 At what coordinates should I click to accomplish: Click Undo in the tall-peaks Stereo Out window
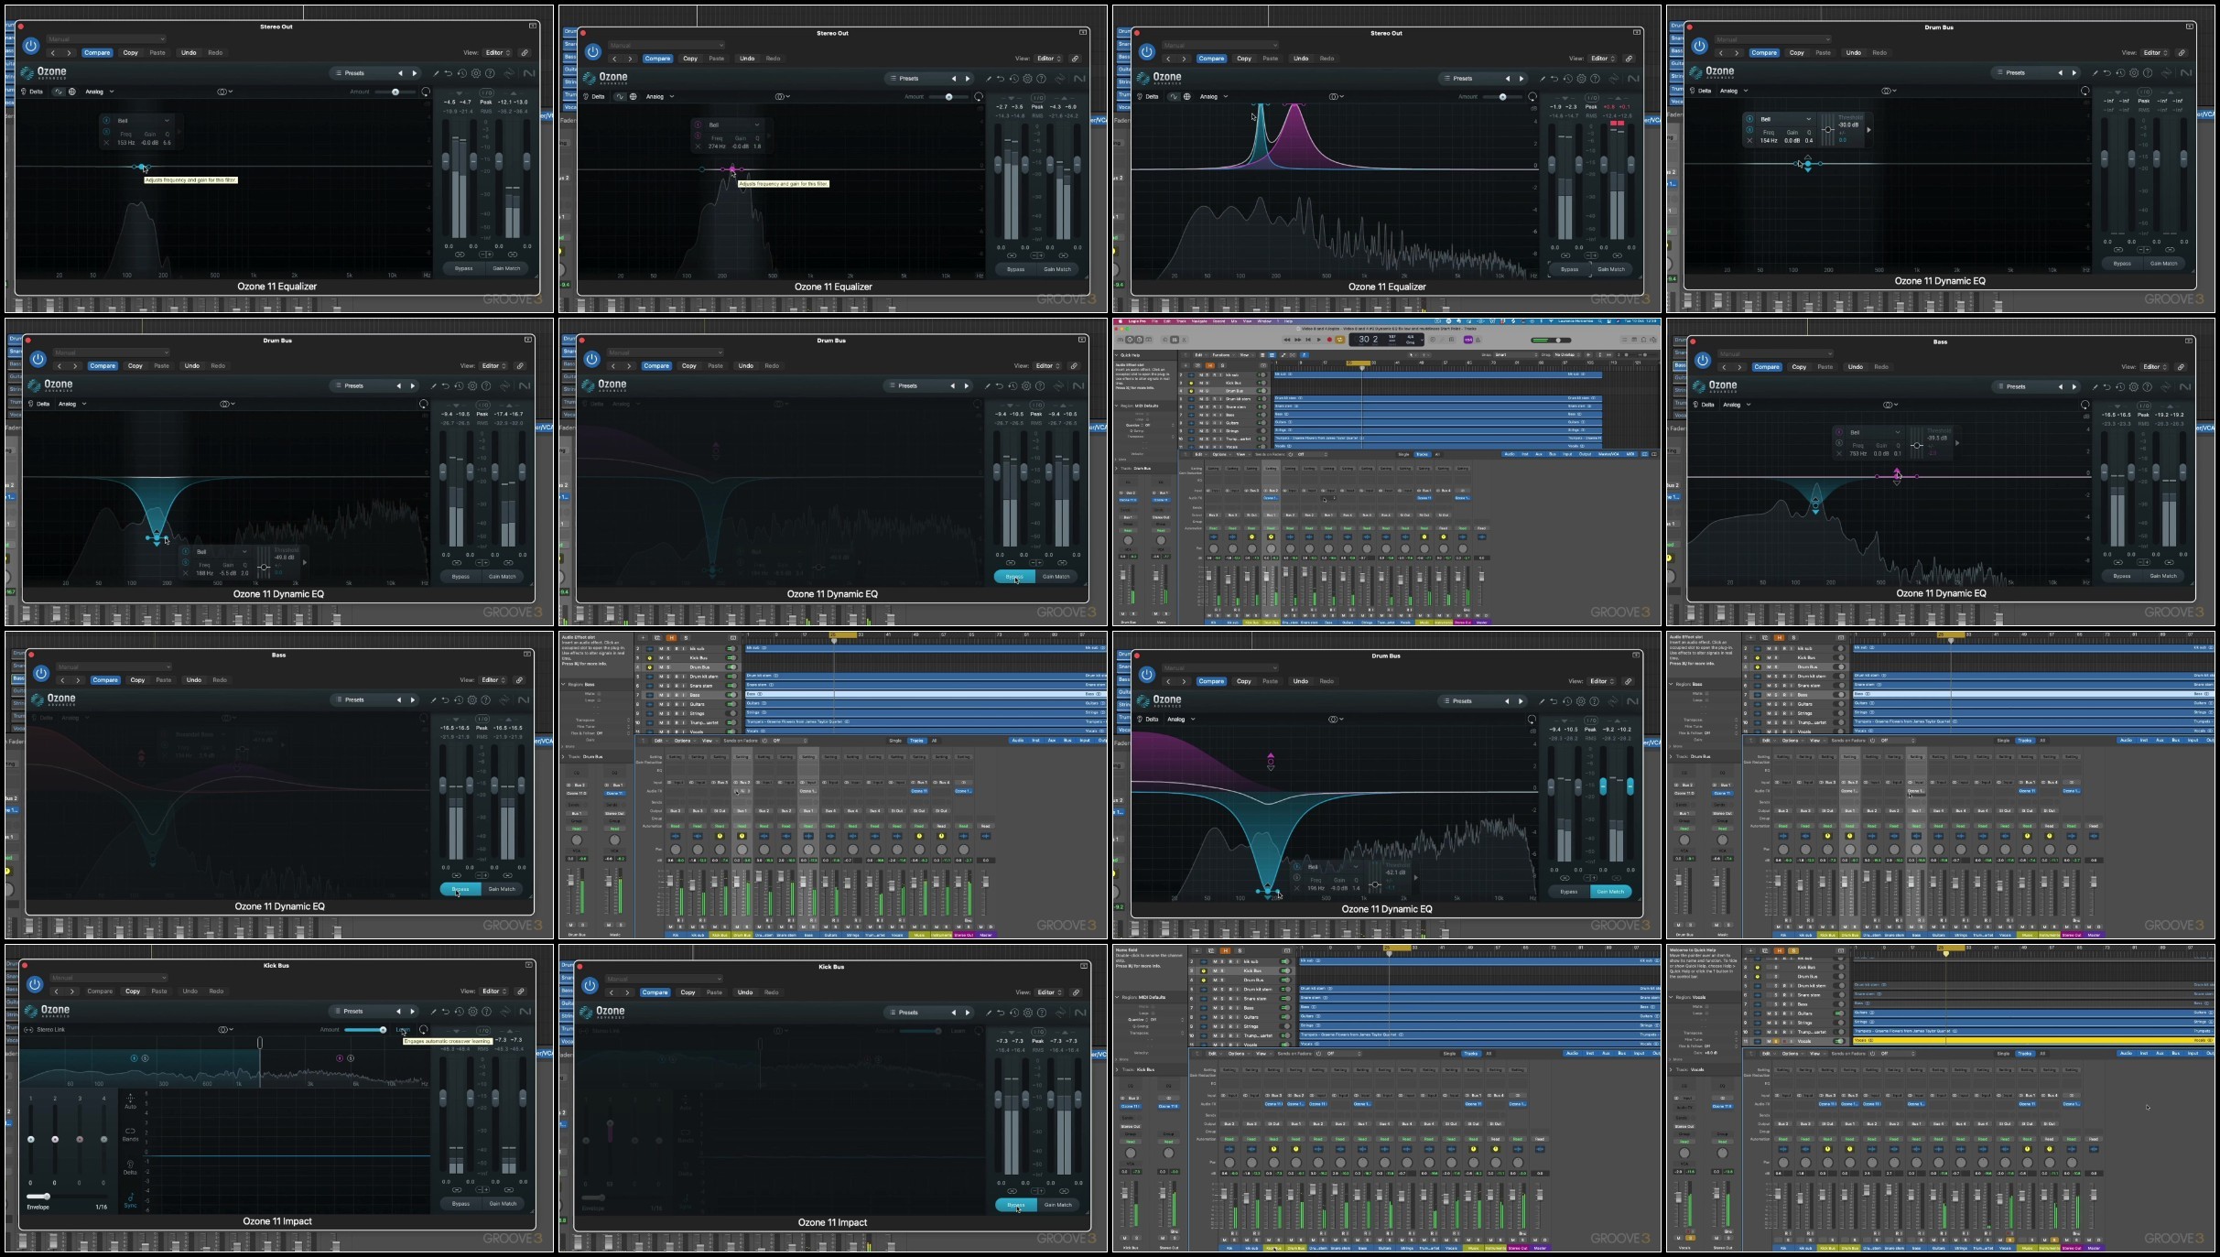tap(1301, 59)
